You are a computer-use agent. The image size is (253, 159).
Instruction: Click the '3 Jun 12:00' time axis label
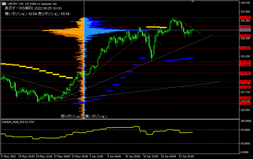97,156
